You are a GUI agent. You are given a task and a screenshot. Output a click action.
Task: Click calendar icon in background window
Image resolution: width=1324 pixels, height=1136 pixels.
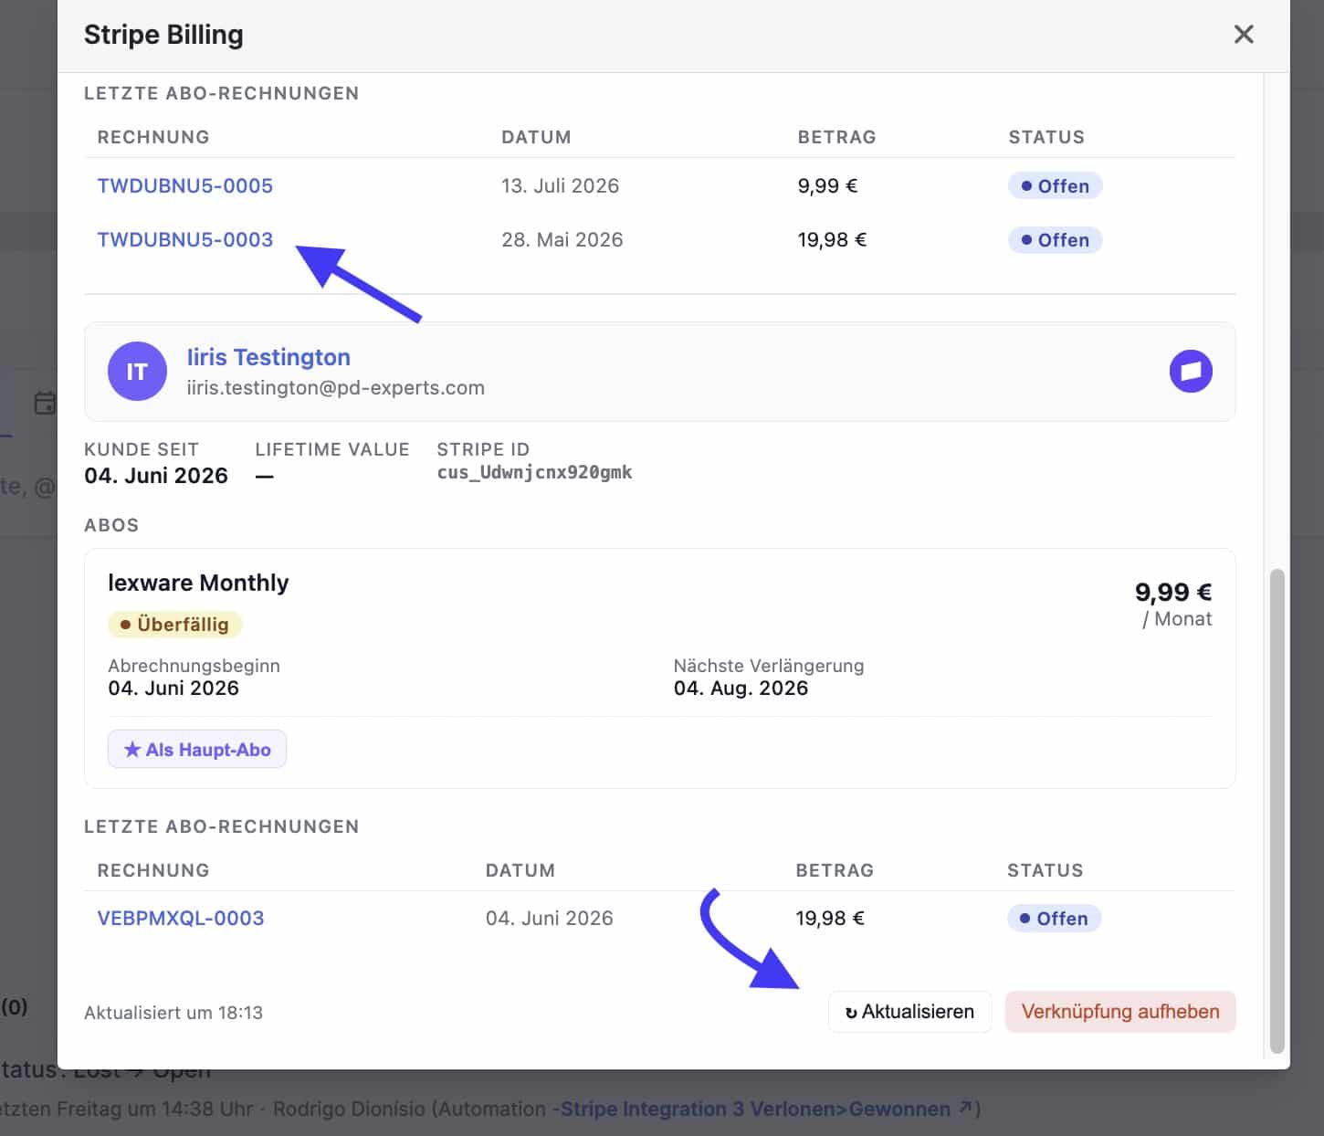click(44, 403)
